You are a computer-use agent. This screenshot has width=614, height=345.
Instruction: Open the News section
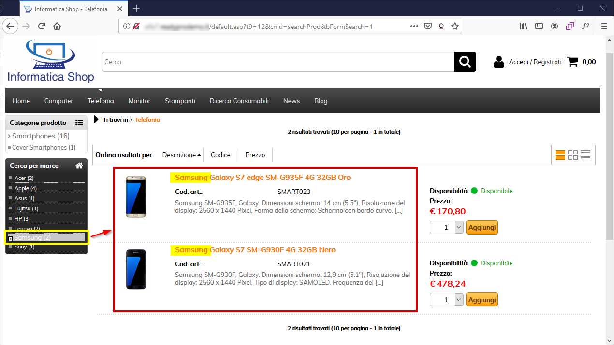point(292,101)
